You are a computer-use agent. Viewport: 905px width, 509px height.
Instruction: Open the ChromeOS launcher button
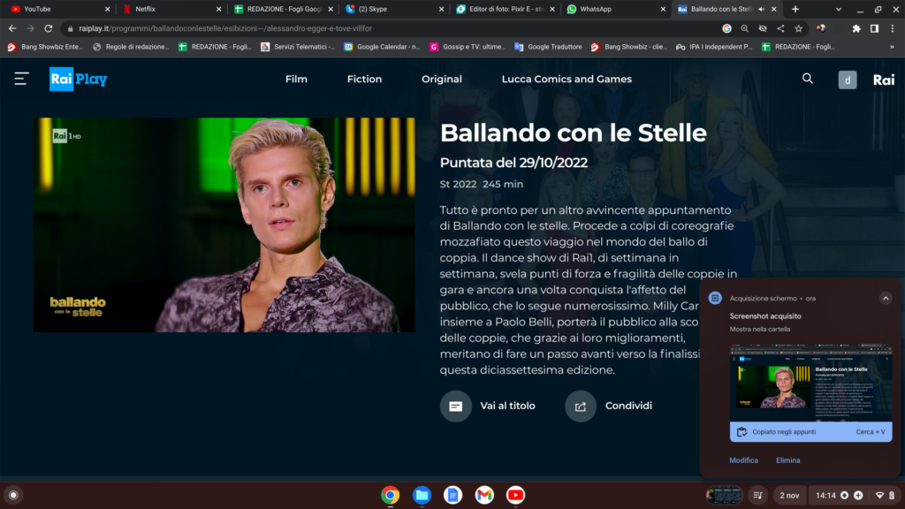(12, 495)
